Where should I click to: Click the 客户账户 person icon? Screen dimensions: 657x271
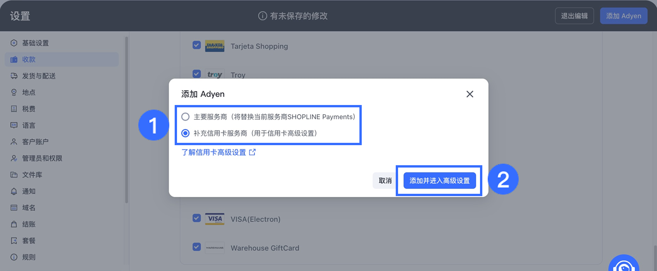pos(14,142)
